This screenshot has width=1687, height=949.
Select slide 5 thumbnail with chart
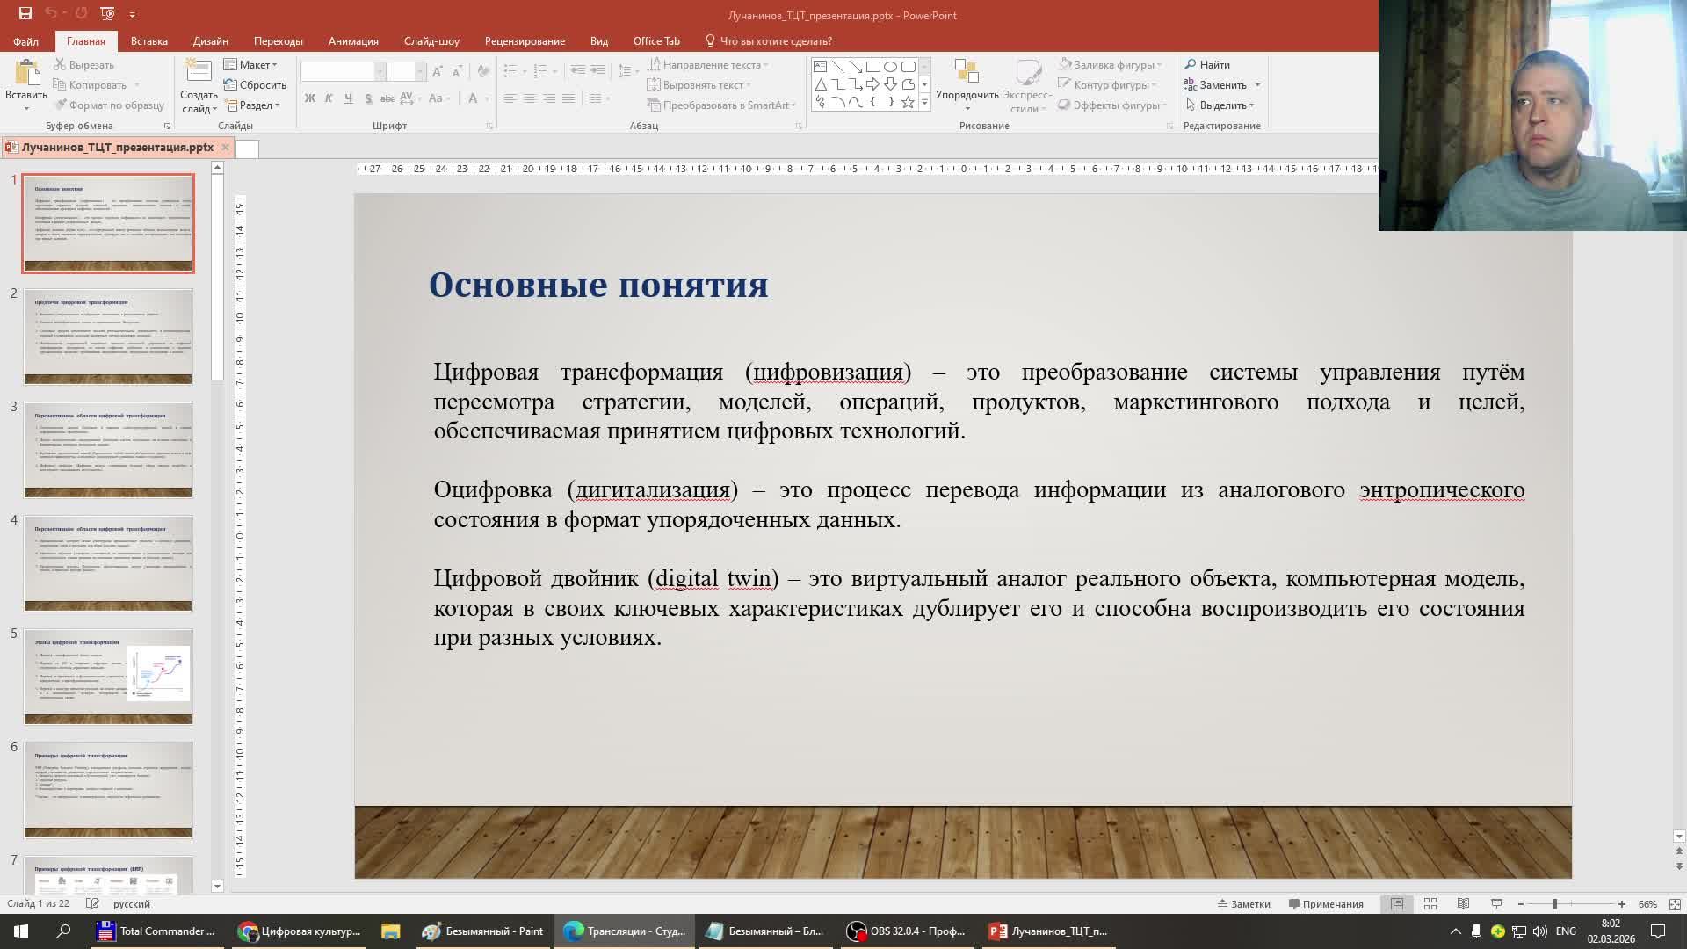coord(108,676)
